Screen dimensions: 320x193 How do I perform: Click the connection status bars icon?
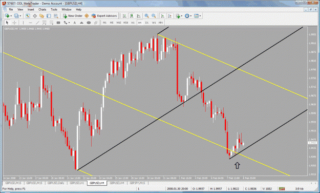point(282,188)
